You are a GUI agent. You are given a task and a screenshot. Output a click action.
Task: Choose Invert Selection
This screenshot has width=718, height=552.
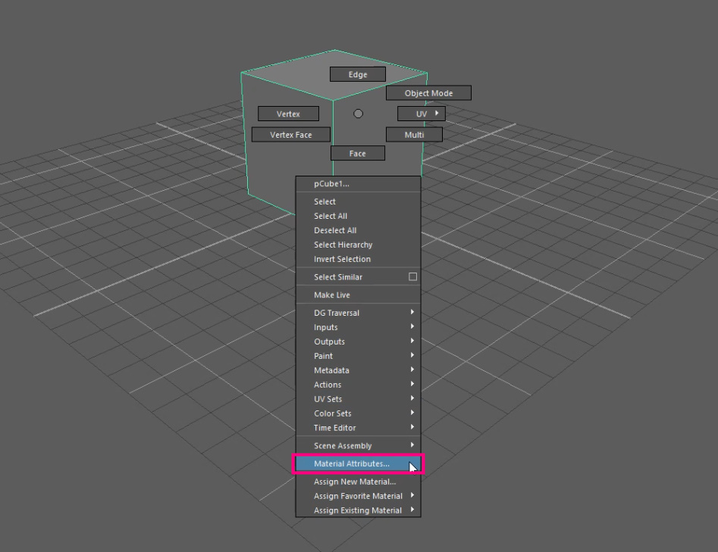click(358, 259)
